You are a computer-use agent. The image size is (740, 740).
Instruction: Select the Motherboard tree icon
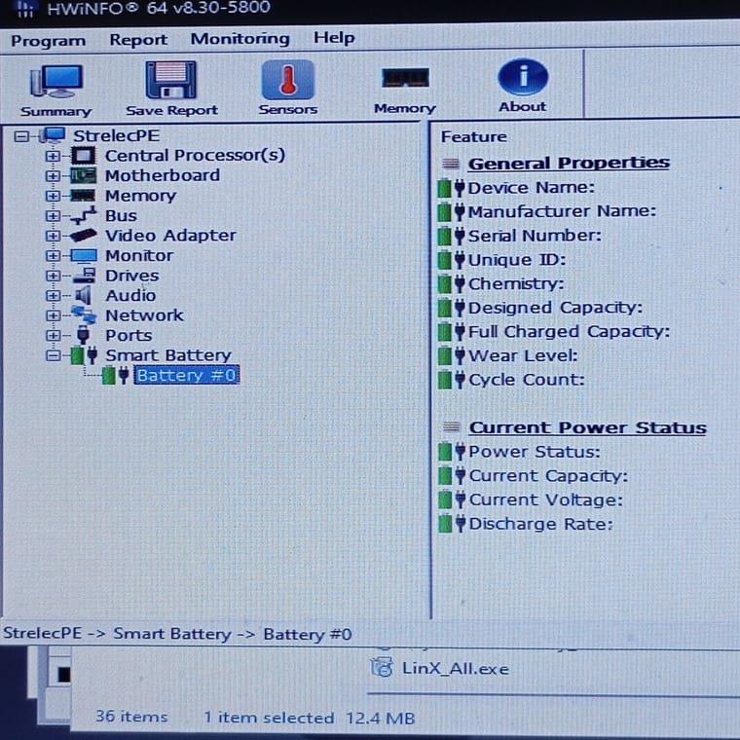pos(83,175)
